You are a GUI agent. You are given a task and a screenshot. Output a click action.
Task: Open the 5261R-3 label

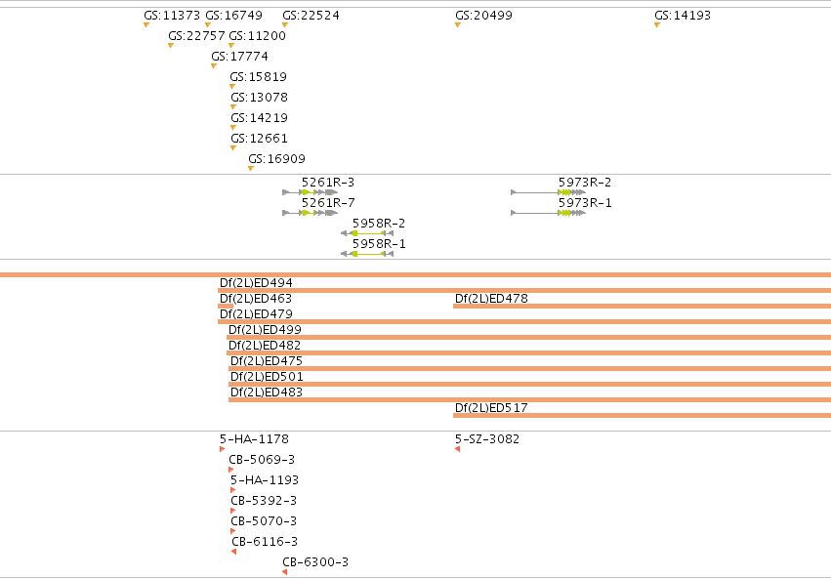coord(328,183)
